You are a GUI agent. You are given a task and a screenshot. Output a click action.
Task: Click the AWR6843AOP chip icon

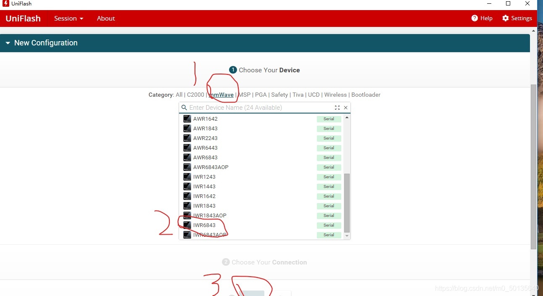pyautogui.click(x=187, y=167)
